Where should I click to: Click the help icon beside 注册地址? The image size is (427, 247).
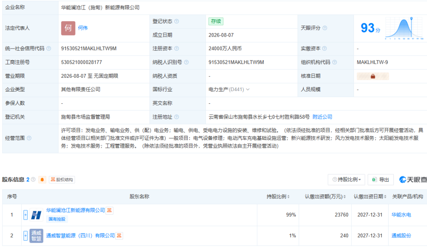[176, 117]
